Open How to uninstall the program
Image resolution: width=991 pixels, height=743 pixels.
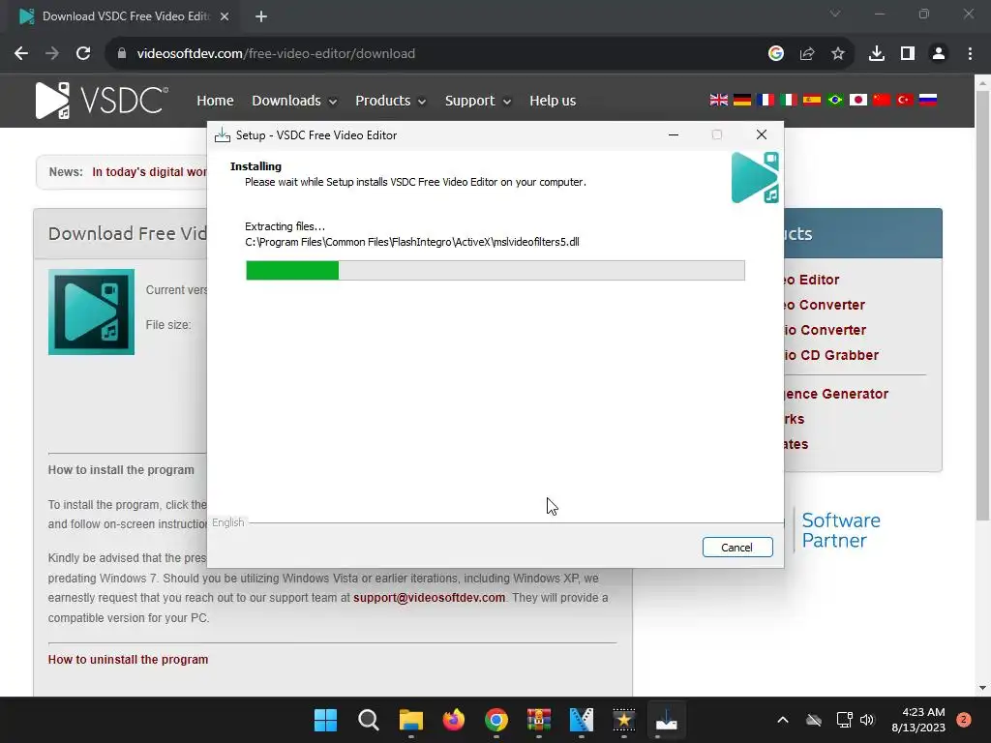[x=128, y=660]
